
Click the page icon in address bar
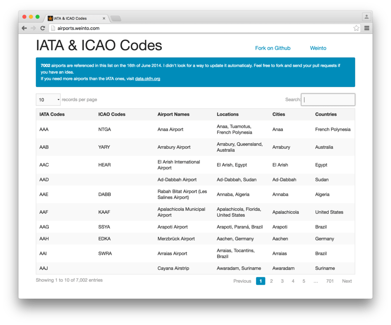point(53,28)
